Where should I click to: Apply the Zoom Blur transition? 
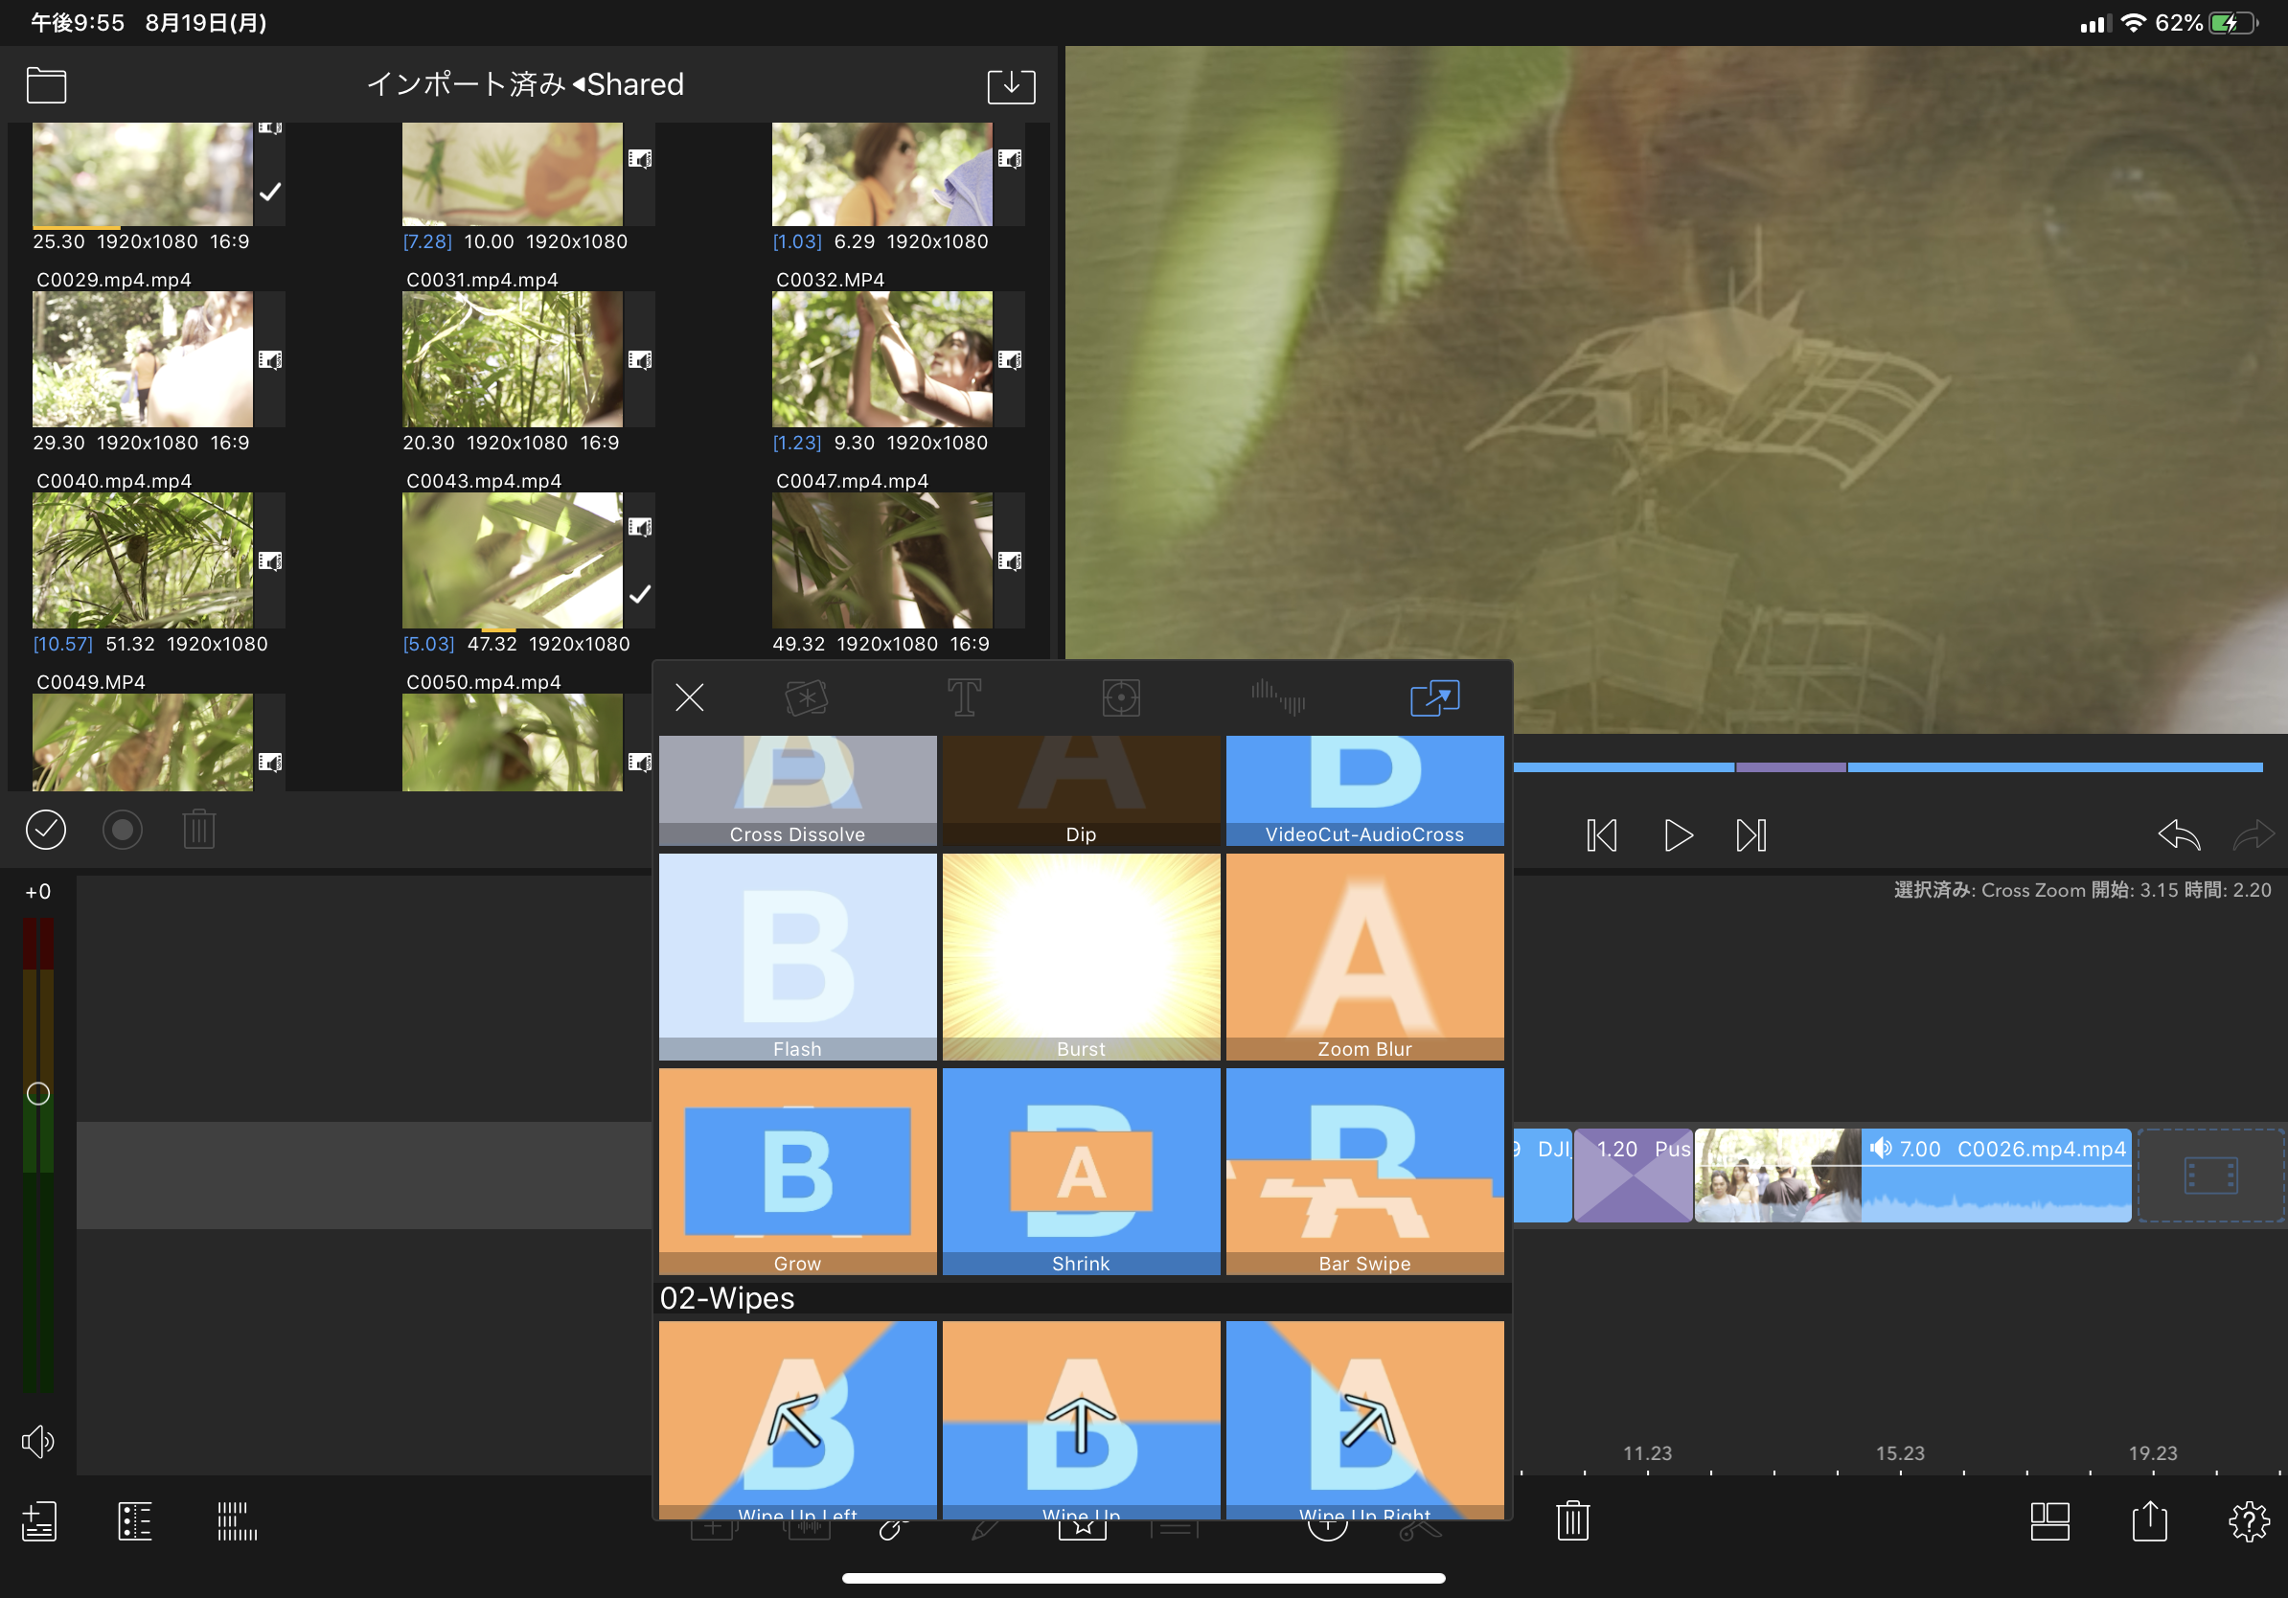tap(1364, 956)
